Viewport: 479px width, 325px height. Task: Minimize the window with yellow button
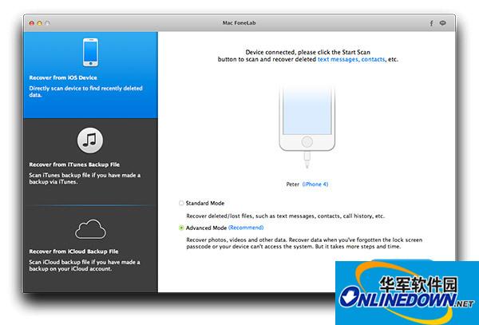39,23
